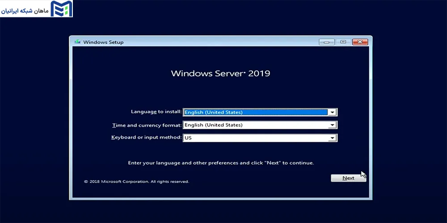Click the 'Time and currency format:' label
447x223 pixels.
click(x=147, y=125)
